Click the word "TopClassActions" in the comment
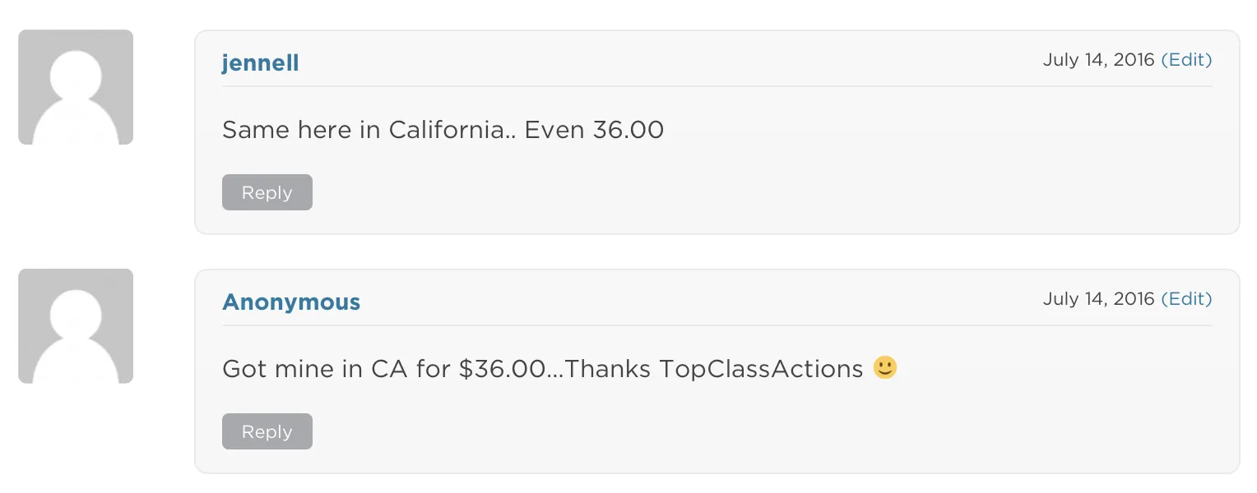Screen dimensions: 1257x493 click(761, 369)
